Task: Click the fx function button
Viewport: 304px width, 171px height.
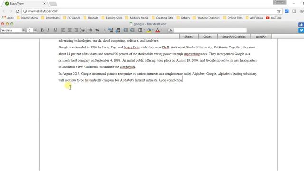Action: pyautogui.click(x=171, y=30)
